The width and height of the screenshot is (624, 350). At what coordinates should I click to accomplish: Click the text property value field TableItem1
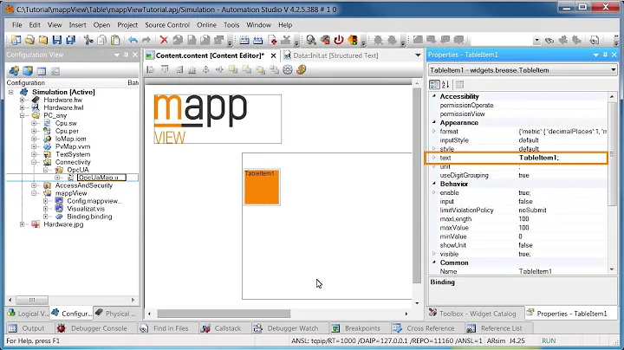562,158
